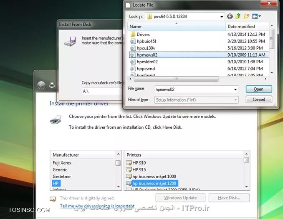
Task: Click the Manufacturer list scroll-down arrow
Action: pyautogui.click(x=119, y=187)
